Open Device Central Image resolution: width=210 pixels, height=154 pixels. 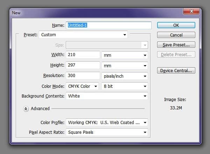point(176,70)
